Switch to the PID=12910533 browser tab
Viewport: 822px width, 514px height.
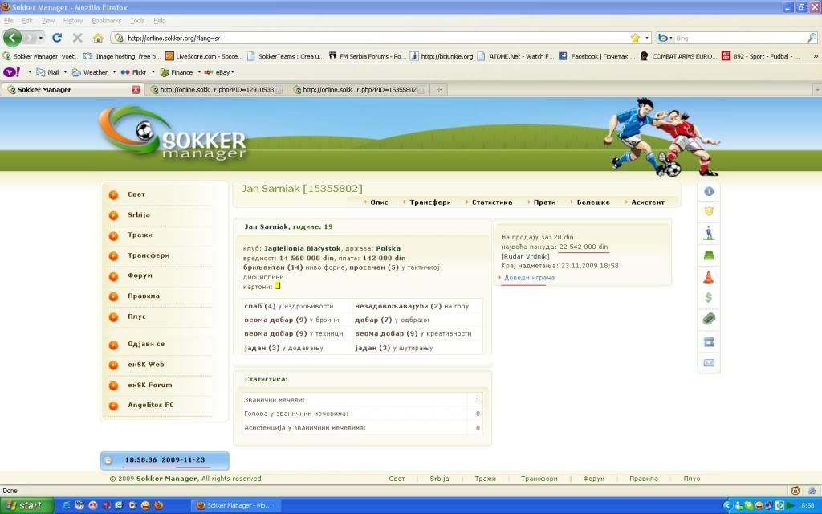coord(216,90)
